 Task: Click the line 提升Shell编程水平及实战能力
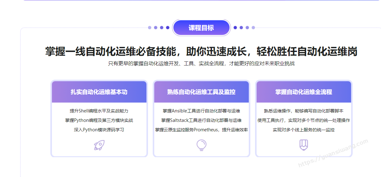point(99,111)
